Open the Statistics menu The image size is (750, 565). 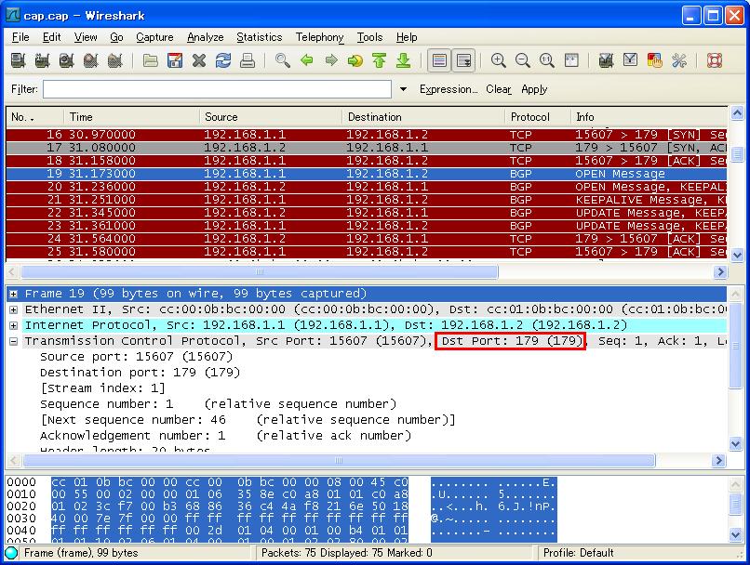(x=260, y=37)
